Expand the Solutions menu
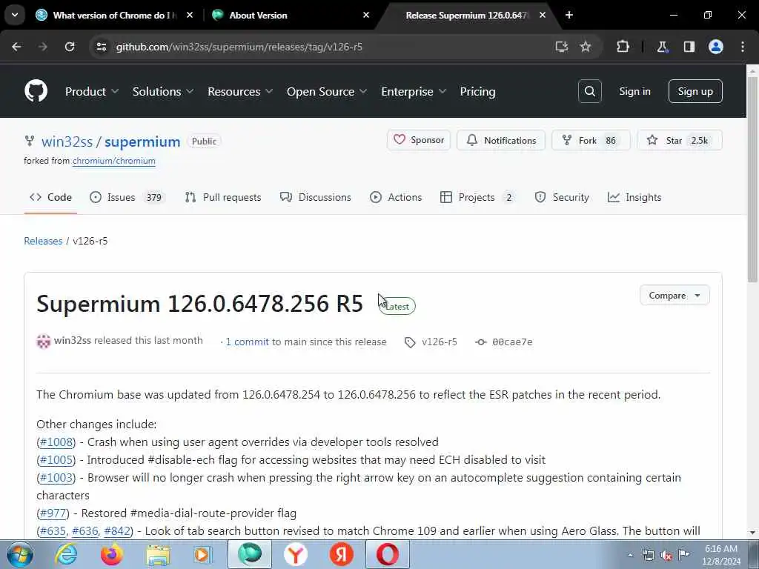 coord(163,91)
